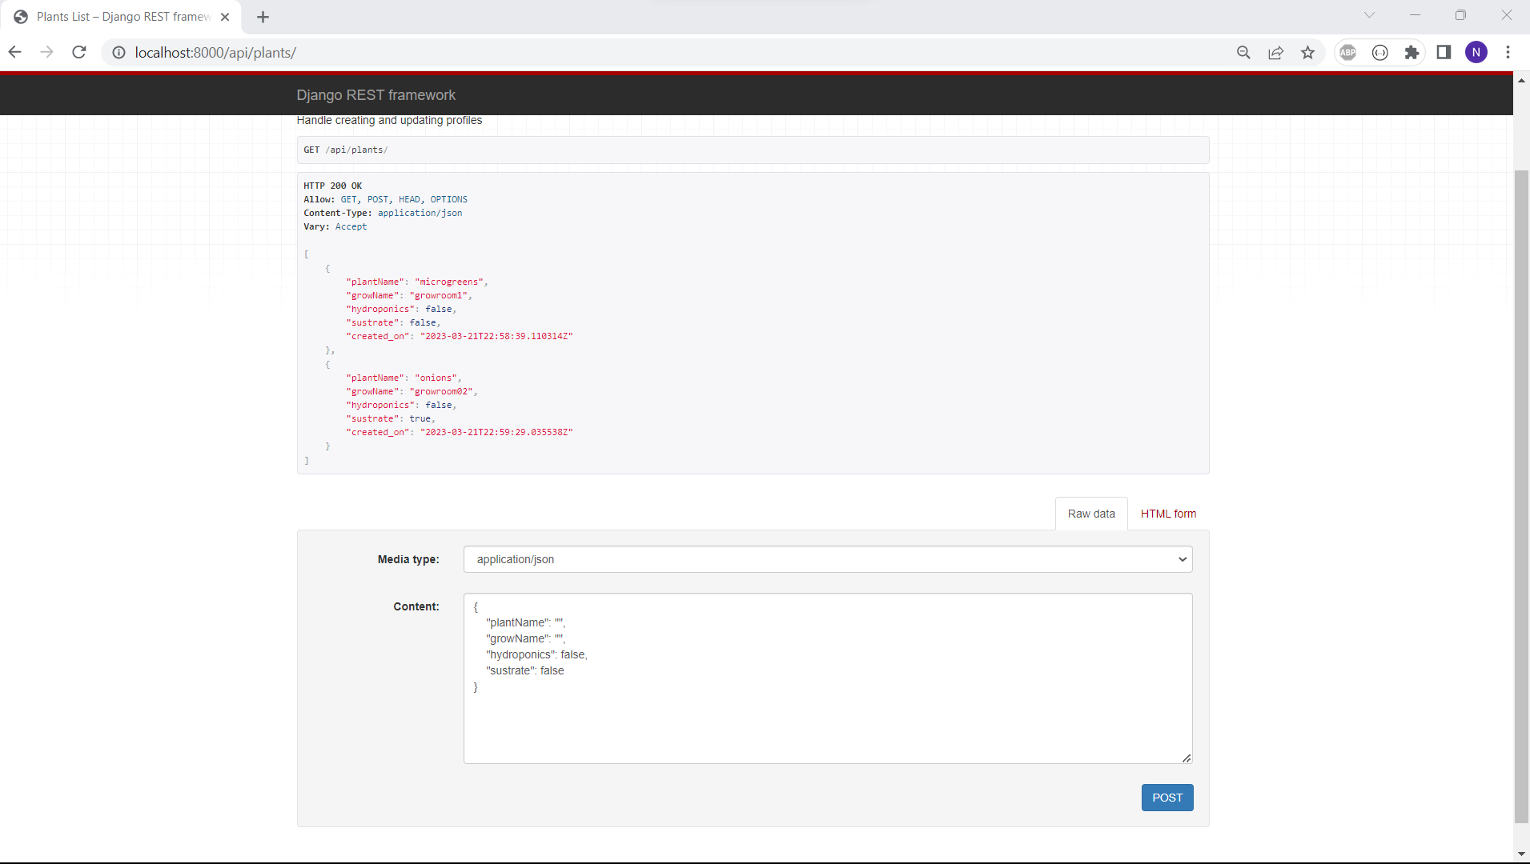Click the Django REST framework header link
The width and height of the screenshot is (1530, 864).
375,95
